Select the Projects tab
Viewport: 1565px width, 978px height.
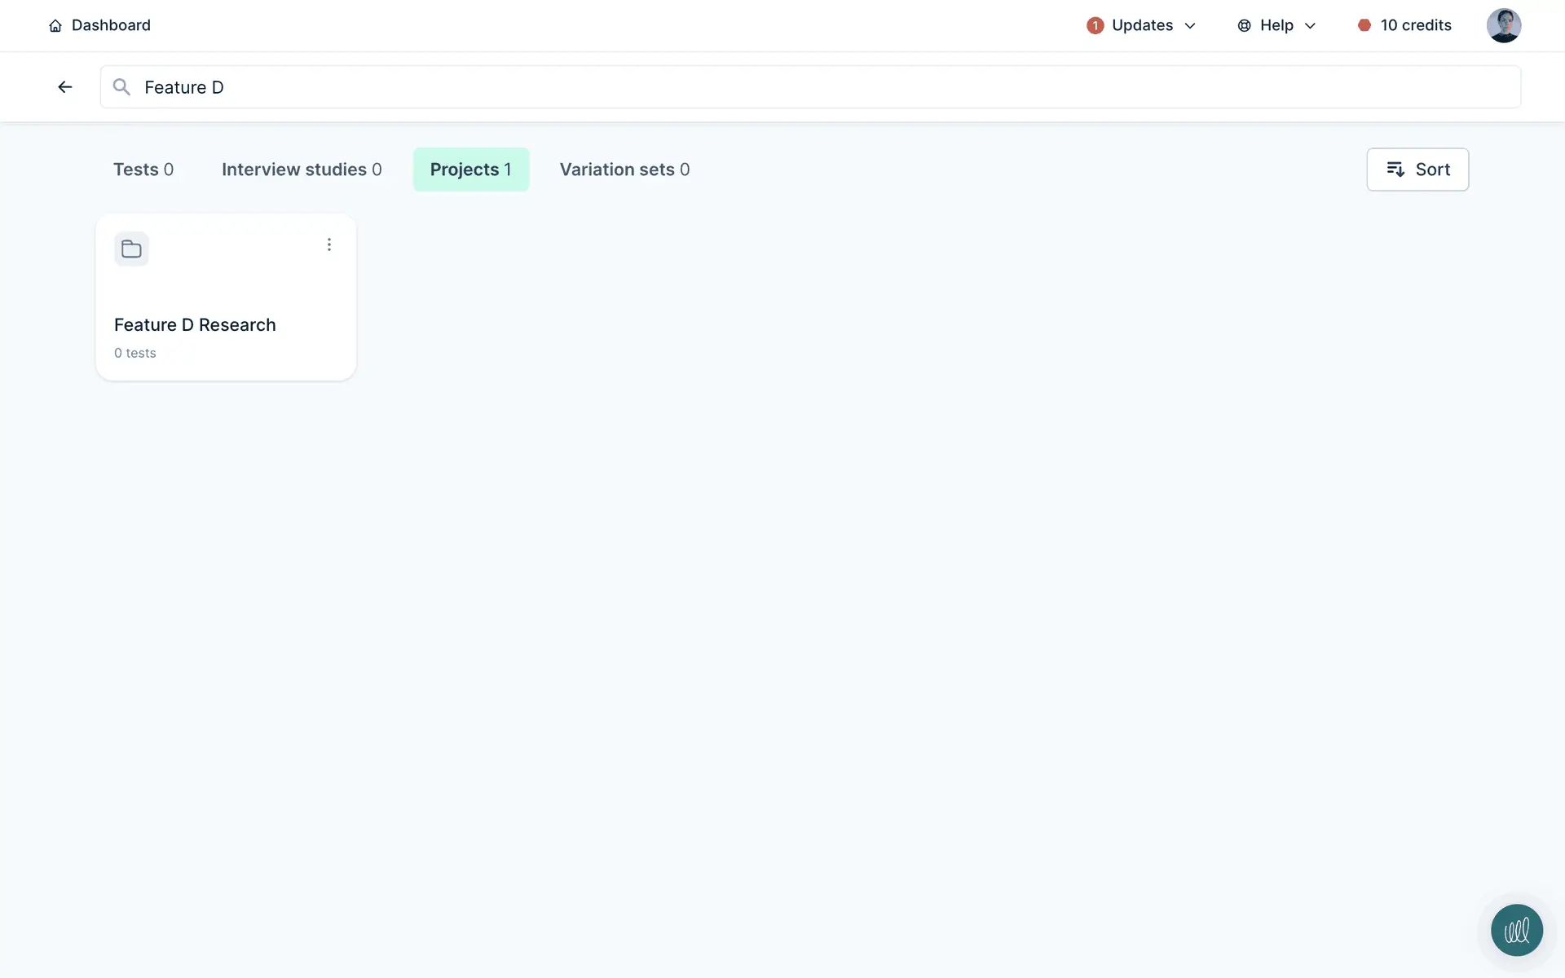click(x=470, y=170)
